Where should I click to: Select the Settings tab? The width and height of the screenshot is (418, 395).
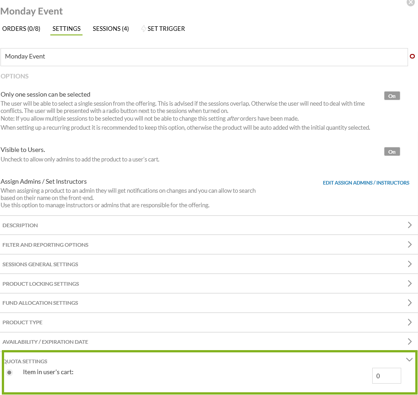(67, 29)
